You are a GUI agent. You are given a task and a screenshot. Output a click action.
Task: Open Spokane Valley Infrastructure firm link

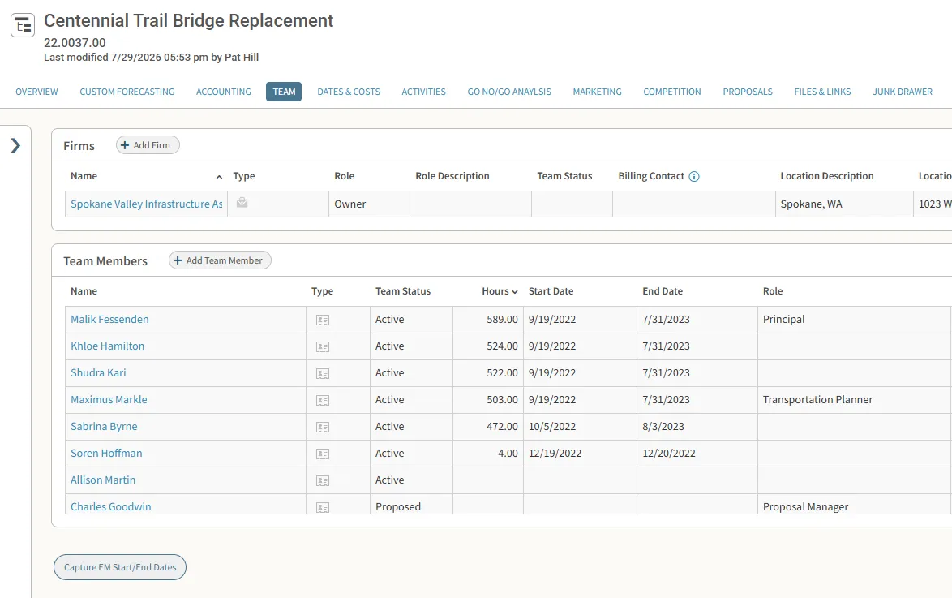(146, 204)
